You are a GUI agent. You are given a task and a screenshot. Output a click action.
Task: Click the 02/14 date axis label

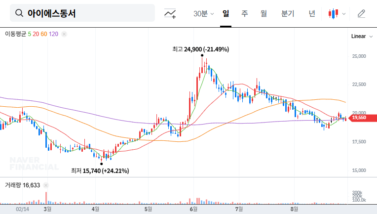coord(22,209)
